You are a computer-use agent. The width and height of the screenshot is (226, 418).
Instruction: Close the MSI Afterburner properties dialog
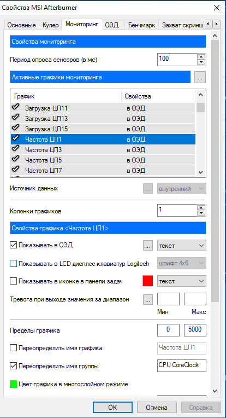click(x=217, y=8)
